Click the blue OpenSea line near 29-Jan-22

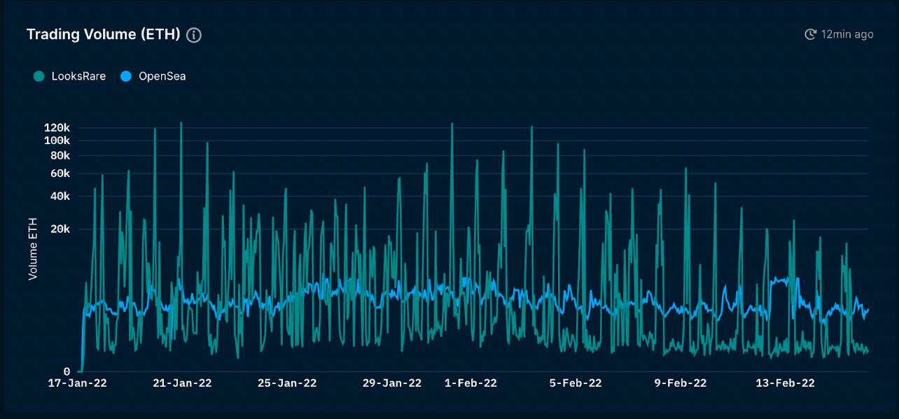[392, 293]
